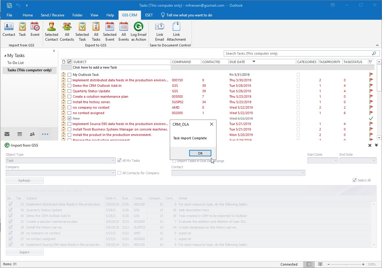Open the End Date picker
Screen dimensions: 382x268
(374, 161)
